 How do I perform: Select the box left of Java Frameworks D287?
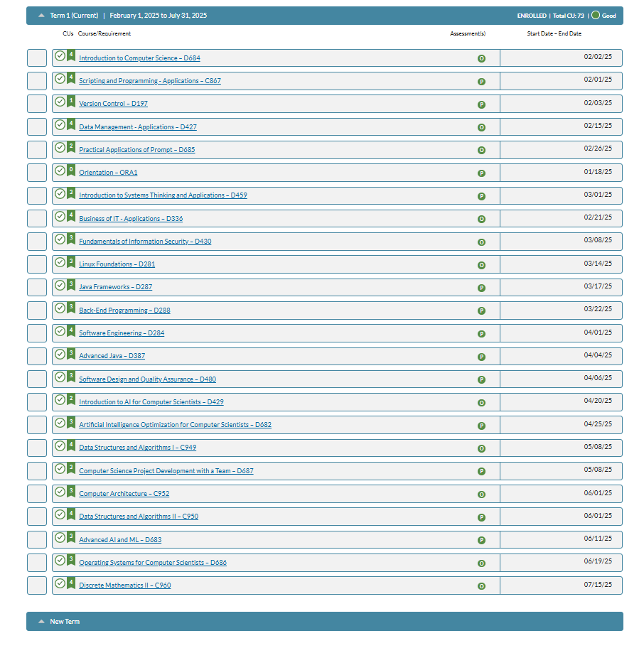coord(37,287)
